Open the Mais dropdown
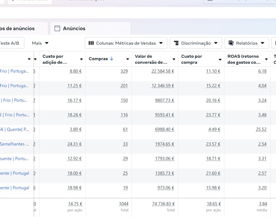Screen dimensions: 276x217 pyautogui.click(x=40, y=43)
